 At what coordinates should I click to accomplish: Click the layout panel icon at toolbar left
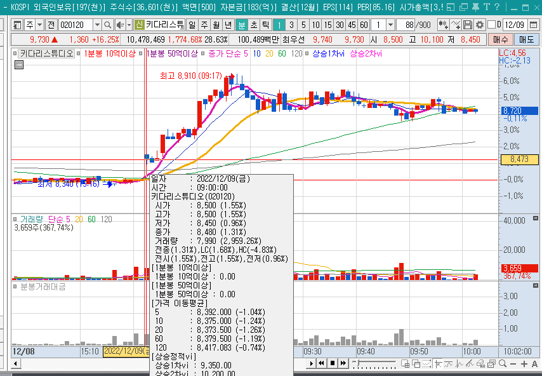(17, 25)
